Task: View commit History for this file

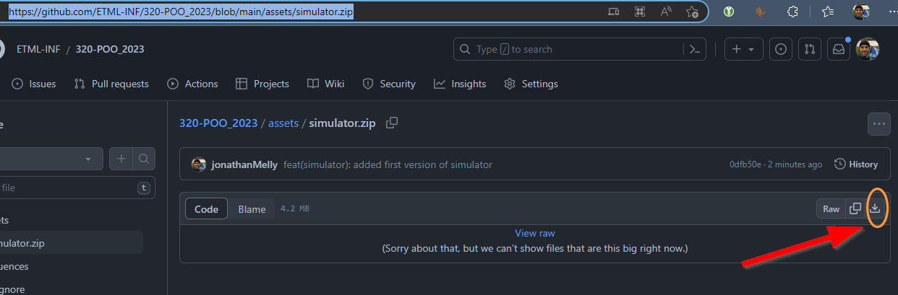Action: (x=856, y=164)
